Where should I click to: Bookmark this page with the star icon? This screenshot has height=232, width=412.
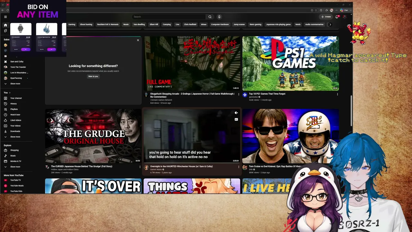click(316, 10)
